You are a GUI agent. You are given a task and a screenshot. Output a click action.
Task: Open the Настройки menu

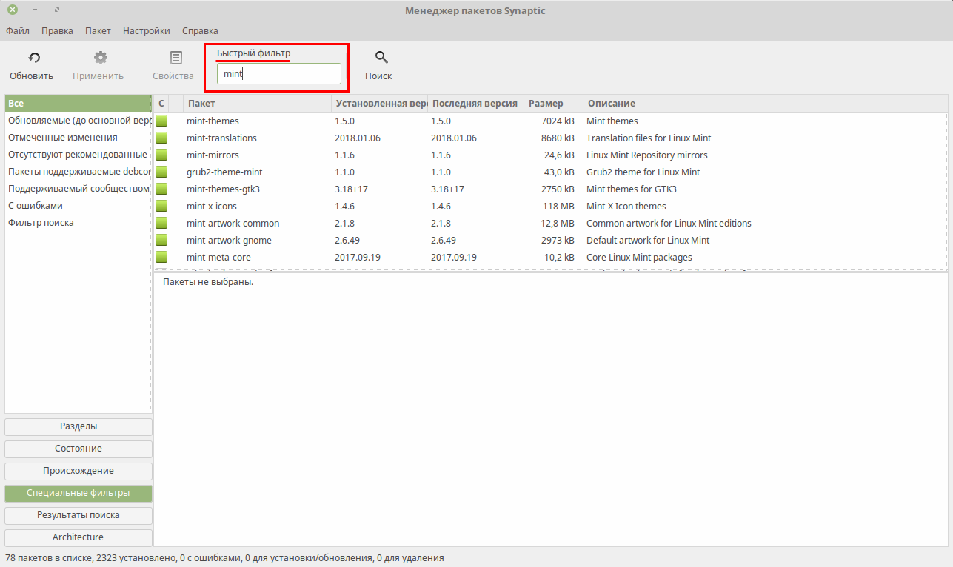[x=147, y=30]
